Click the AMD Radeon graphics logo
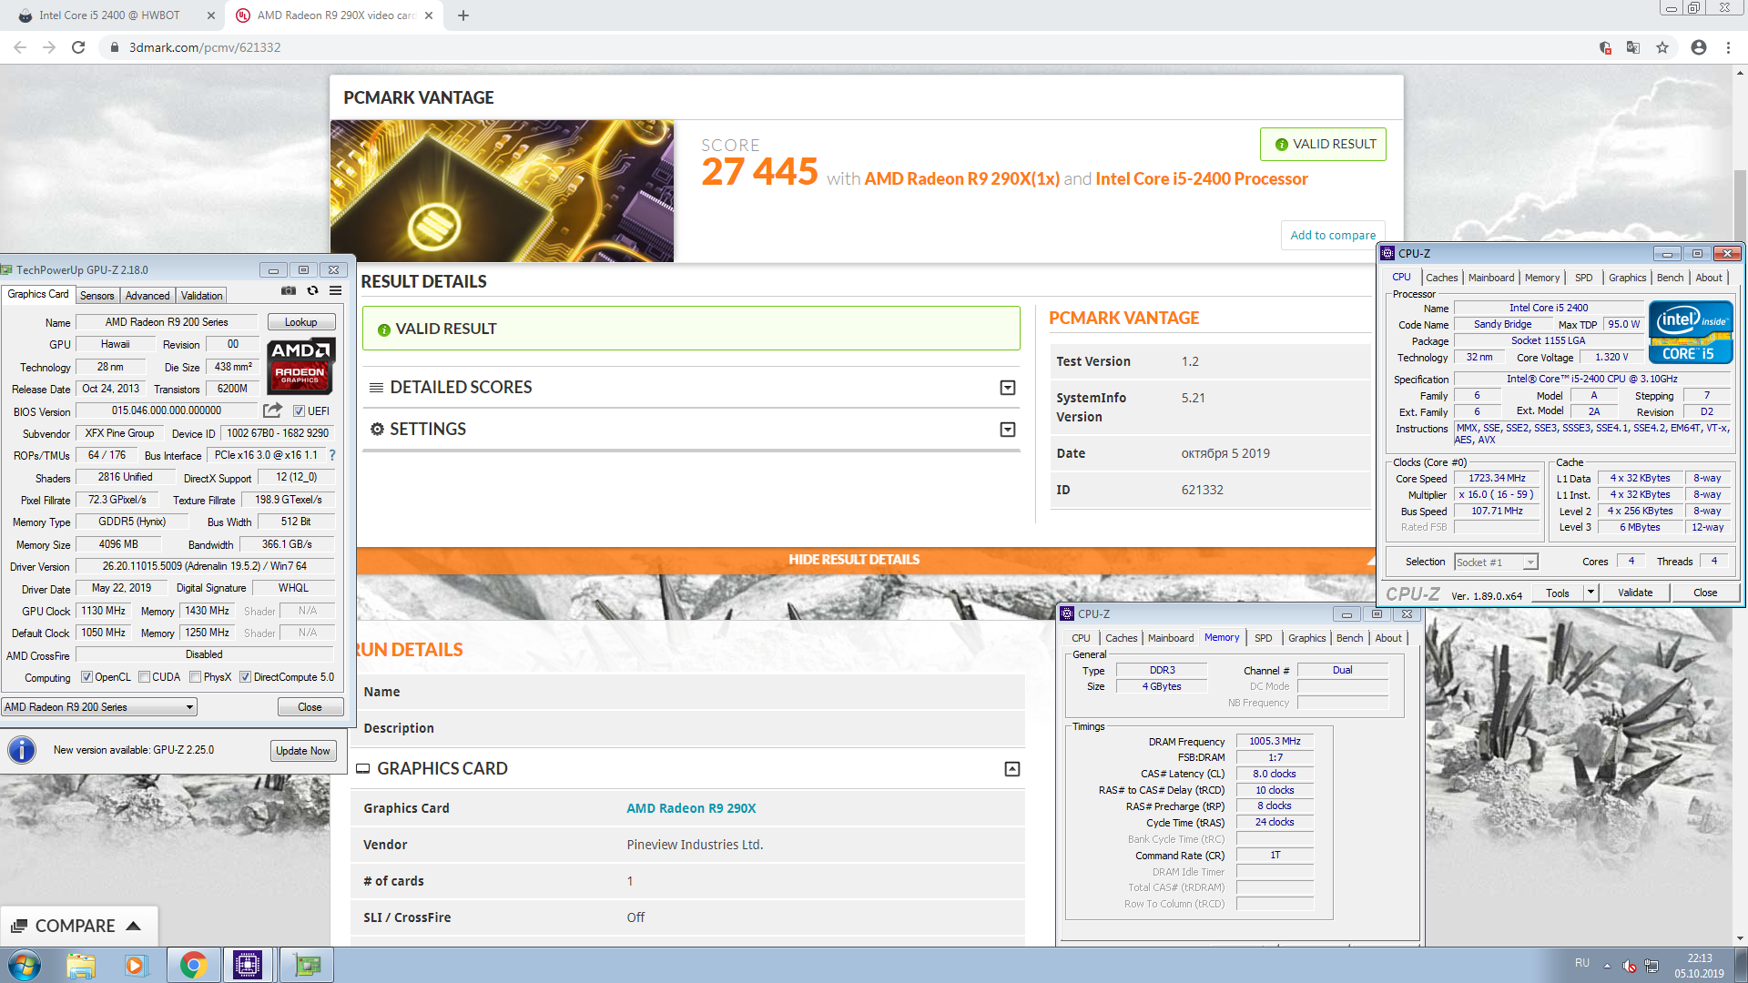 tap(300, 365)
